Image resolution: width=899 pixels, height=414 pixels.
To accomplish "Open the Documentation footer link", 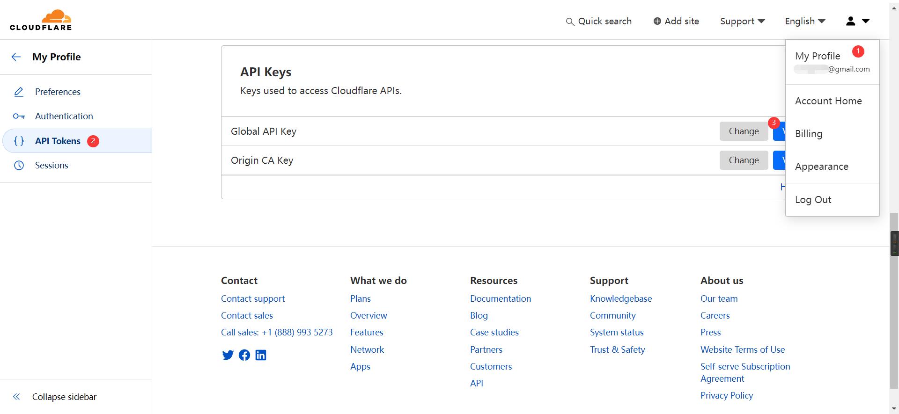I will pyautogui.click(x=500, y=298).
